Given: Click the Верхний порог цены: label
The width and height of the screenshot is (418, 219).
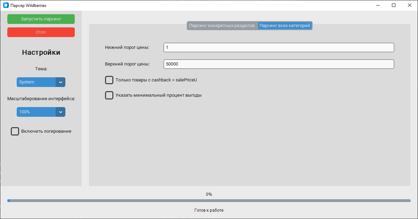Looking at the screenshot, I should [127, 64].
